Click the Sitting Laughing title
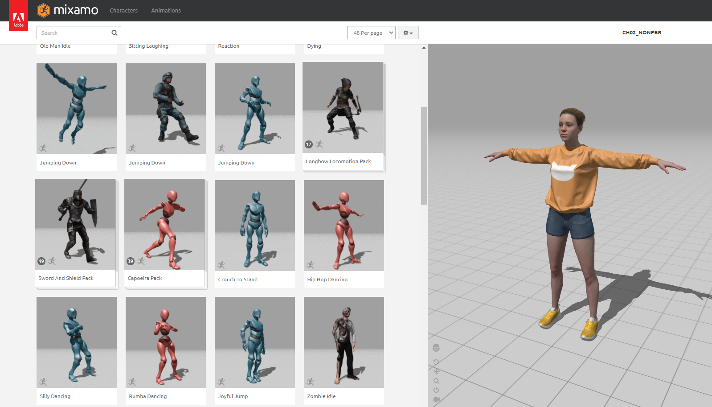The height and width of the screenshot is (407, 712). [x=149, y=46]
